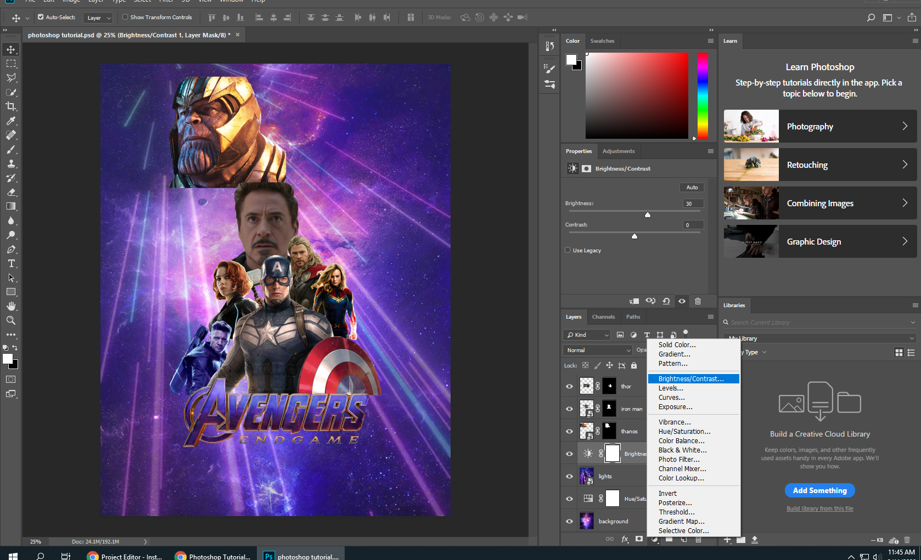Select the Rectangle shape tool
This screenshot has height=560, width=921.
[11, 292]
